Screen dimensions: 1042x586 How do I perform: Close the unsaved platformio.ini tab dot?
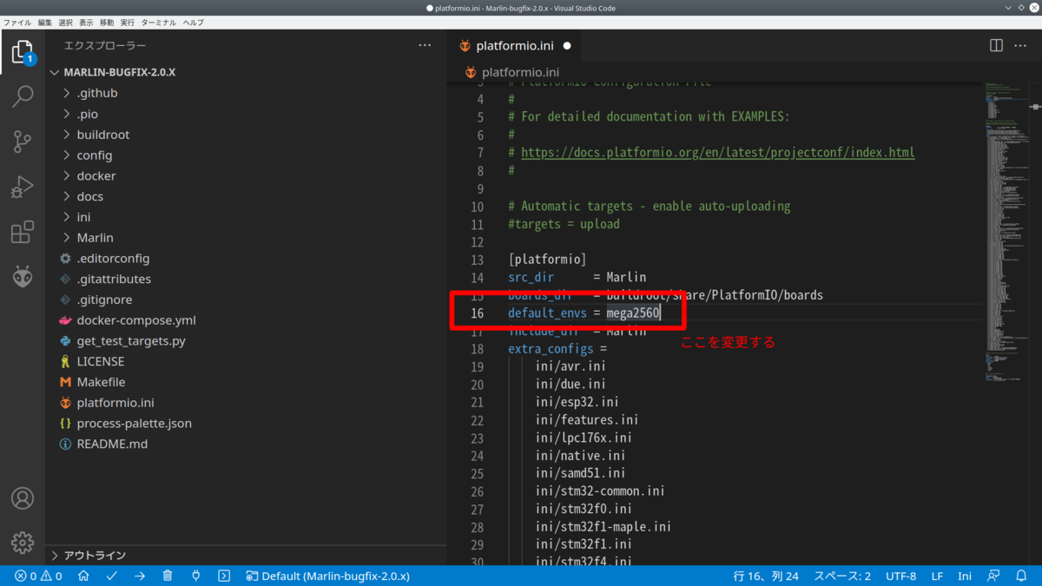(567, 45)
